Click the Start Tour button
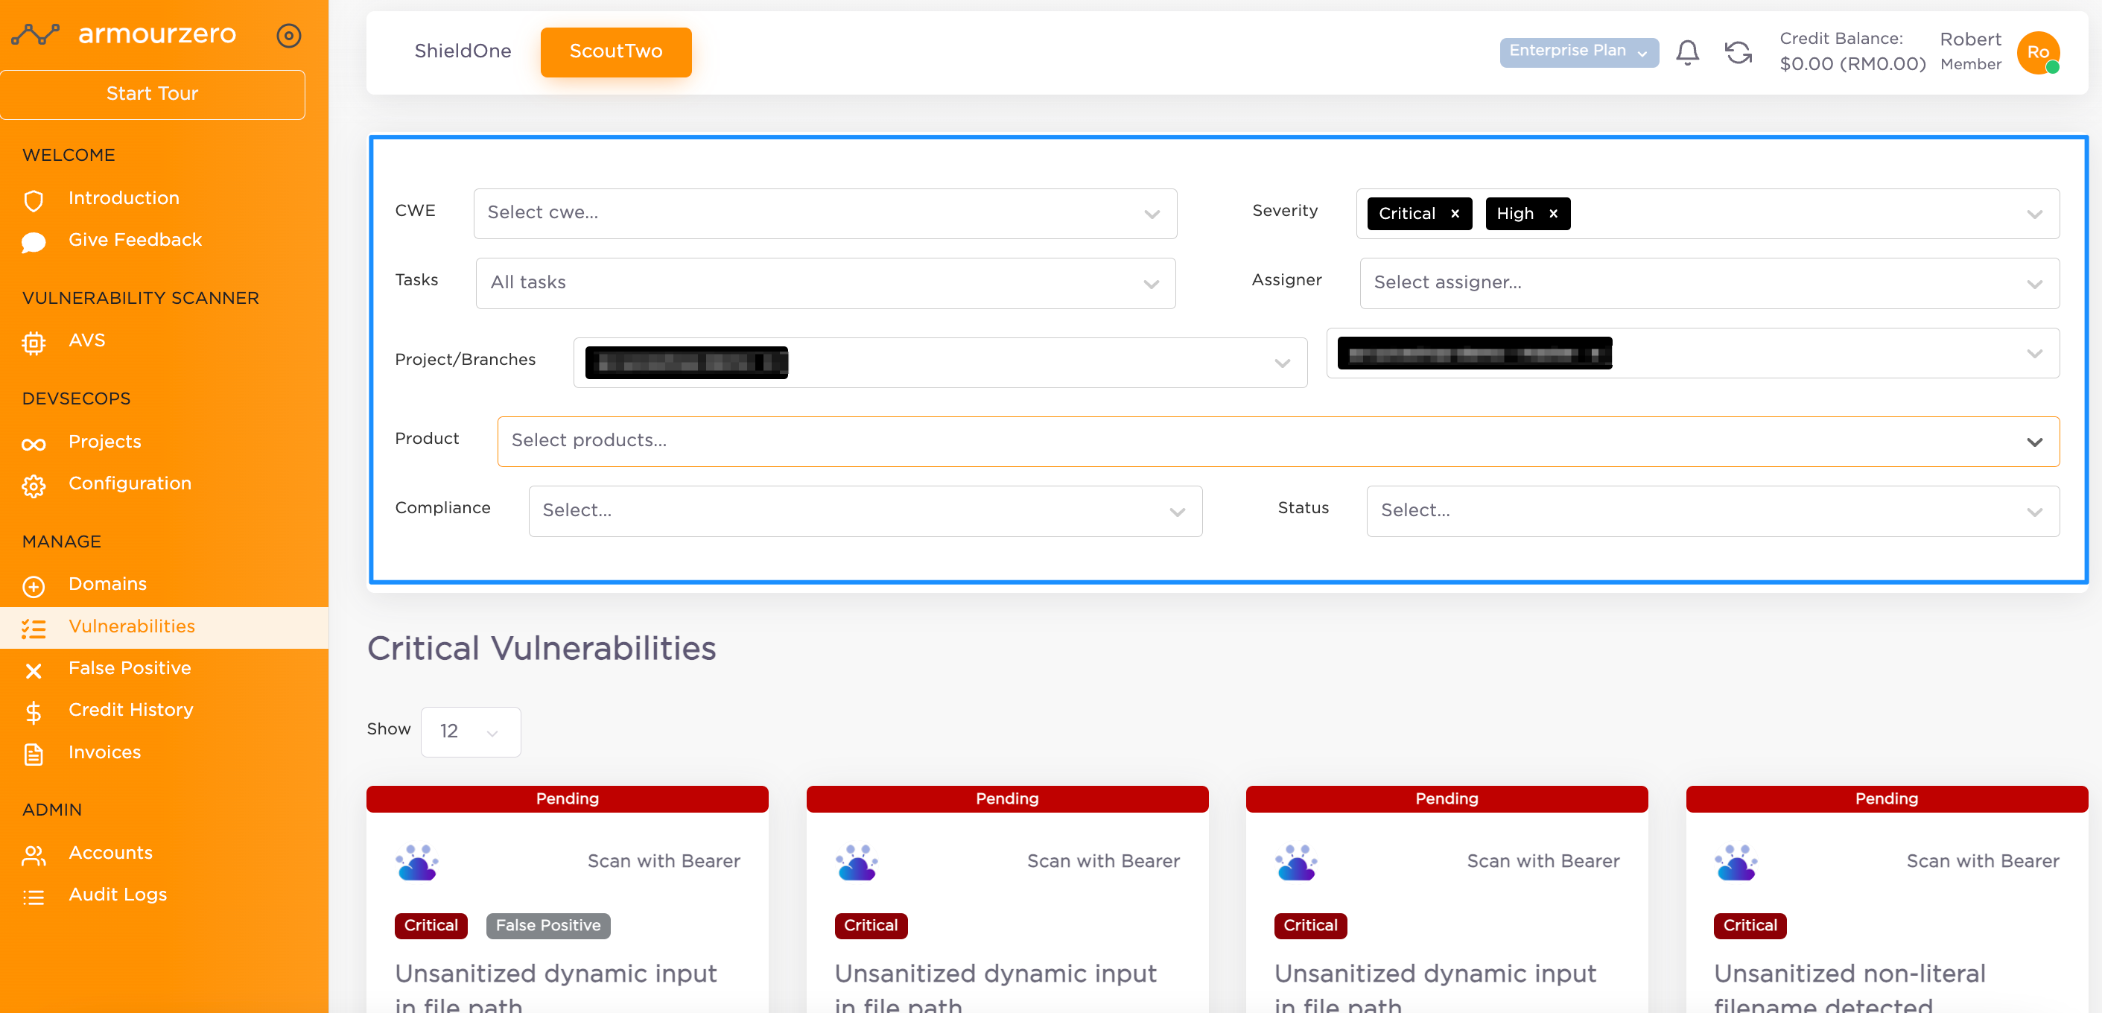Viewport: 2102px width, 1013px height. point(153,95)
